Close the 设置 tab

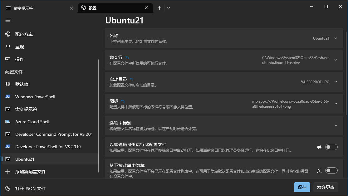(x=146, y=8)
